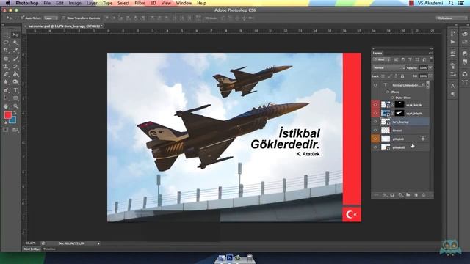Viewport: 470px width, 264px height.
Task: Click the delete layer trash icon
Action: coord(424,195)
